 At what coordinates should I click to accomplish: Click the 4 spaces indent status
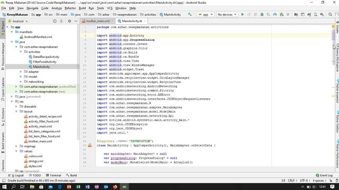[319, 180]
